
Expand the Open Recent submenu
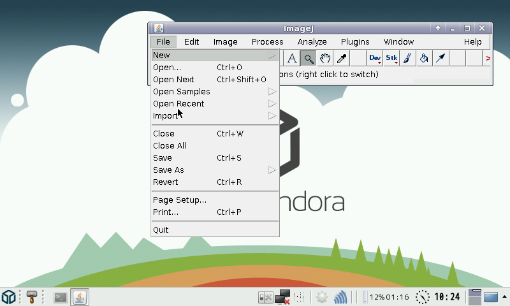click(x=215, y=103)
